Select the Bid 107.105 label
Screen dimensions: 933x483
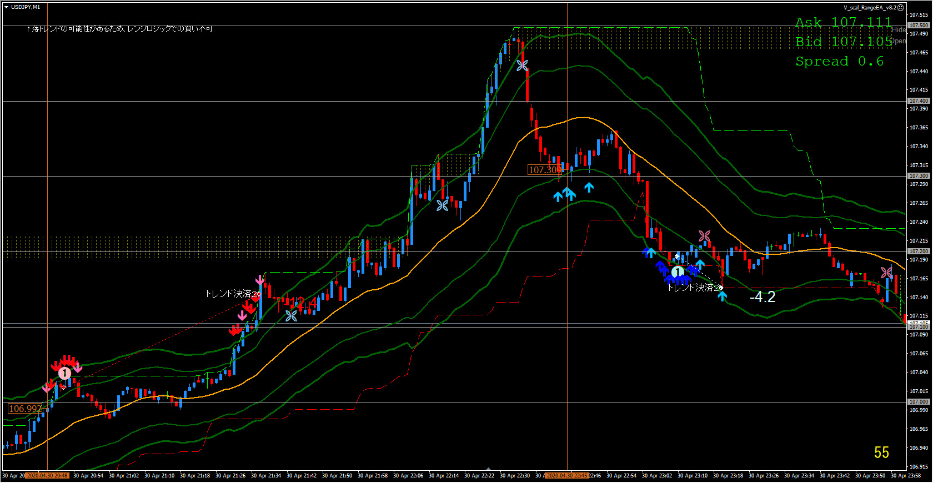coord(844,42)
